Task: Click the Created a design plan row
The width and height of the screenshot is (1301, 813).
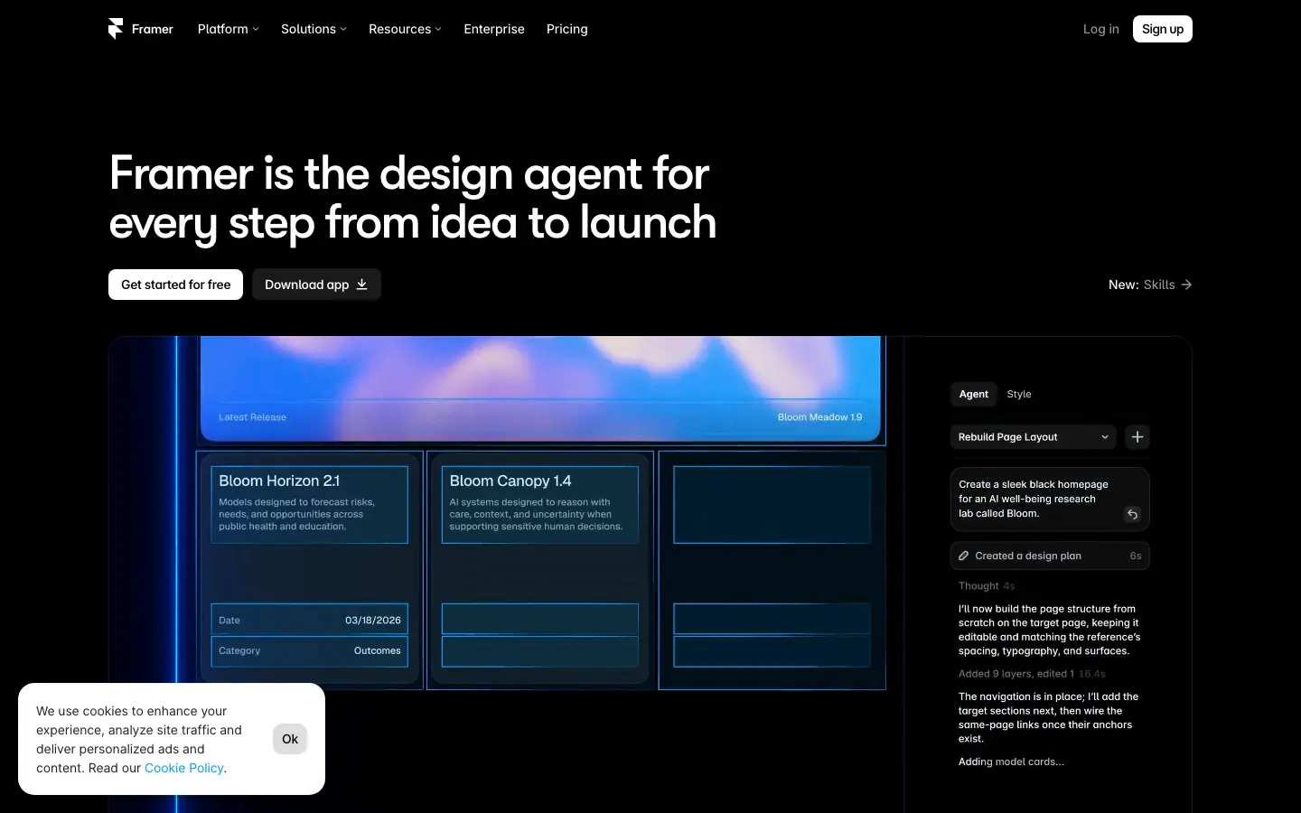Action: [x=1050, y=556]
